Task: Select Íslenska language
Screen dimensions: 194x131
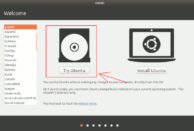Action: click(21, 65)
